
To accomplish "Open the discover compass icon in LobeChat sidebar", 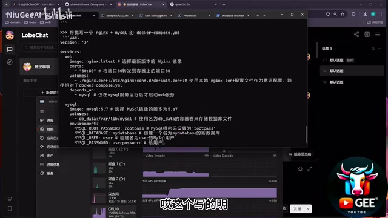I will 10,62.
